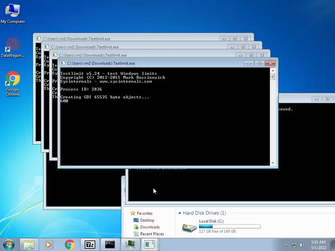Open the DataWagon desktop shortcut
Viewport: 335px width, 251px height.
coord(13,47)
